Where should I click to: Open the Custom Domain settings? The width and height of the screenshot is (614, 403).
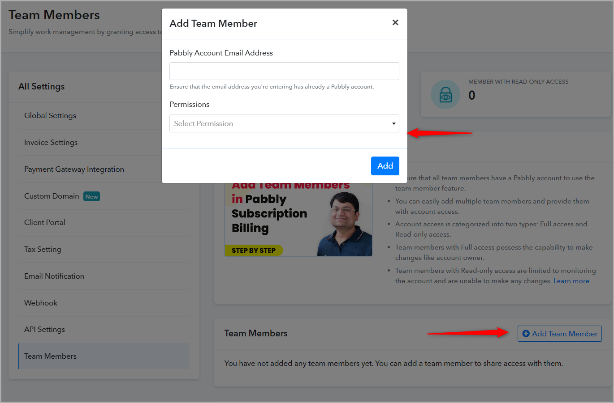pyautogui.click(x=52, y=196)
